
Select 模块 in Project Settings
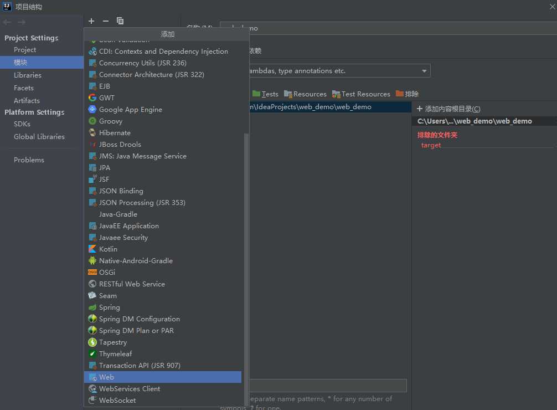42,62
